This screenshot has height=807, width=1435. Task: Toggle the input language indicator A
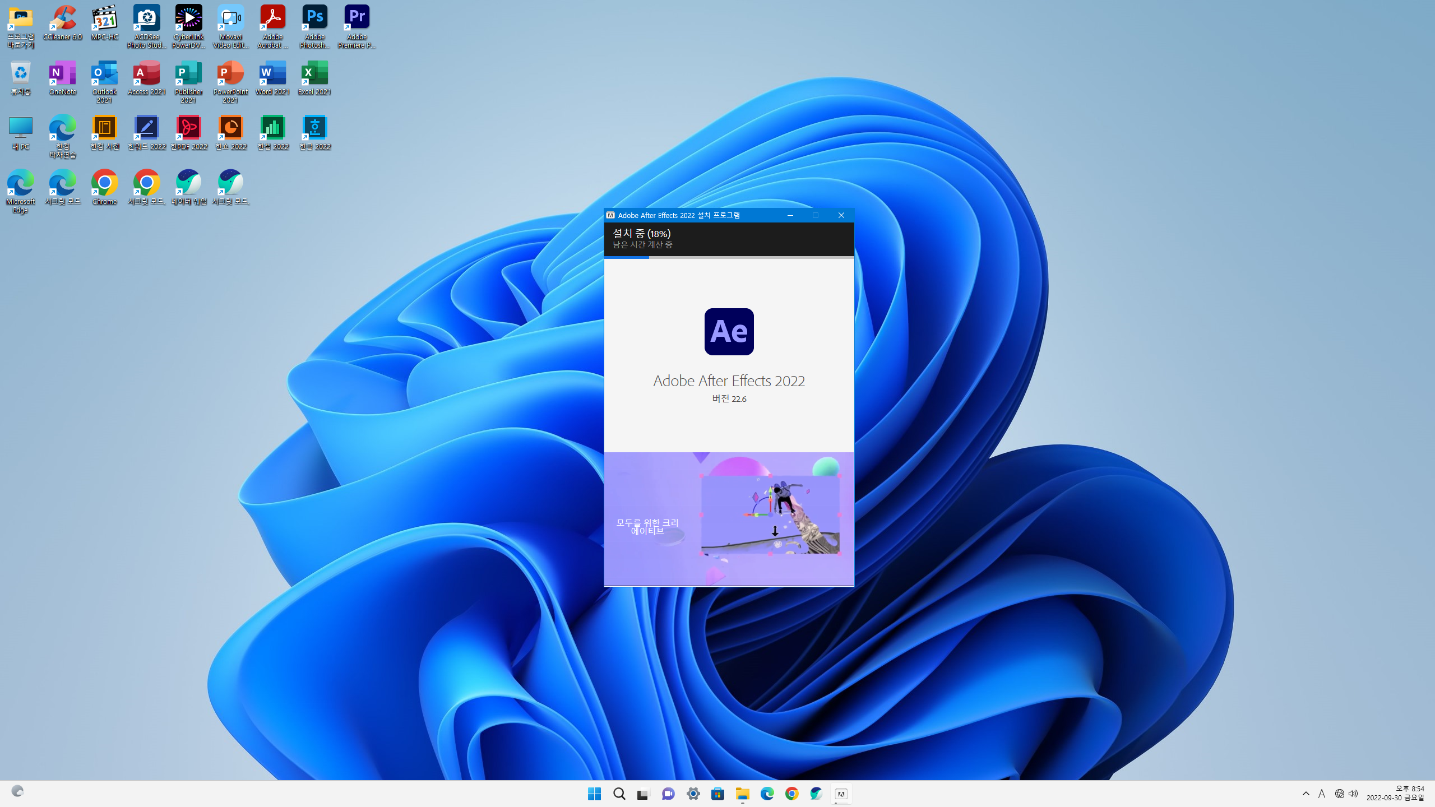[x=1322, y=794]
